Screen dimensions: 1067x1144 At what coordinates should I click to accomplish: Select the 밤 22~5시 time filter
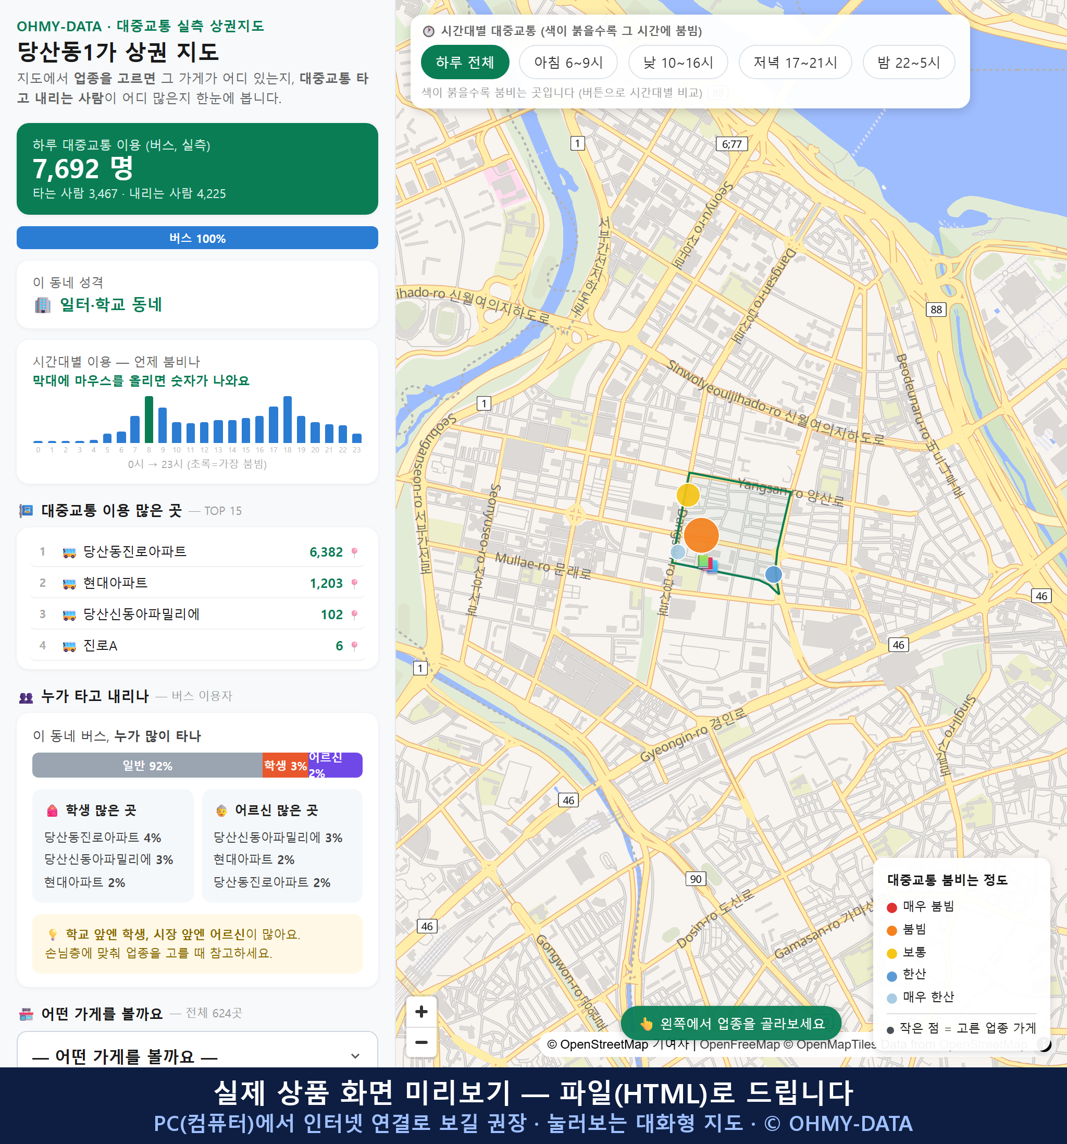tap(909, 62)
